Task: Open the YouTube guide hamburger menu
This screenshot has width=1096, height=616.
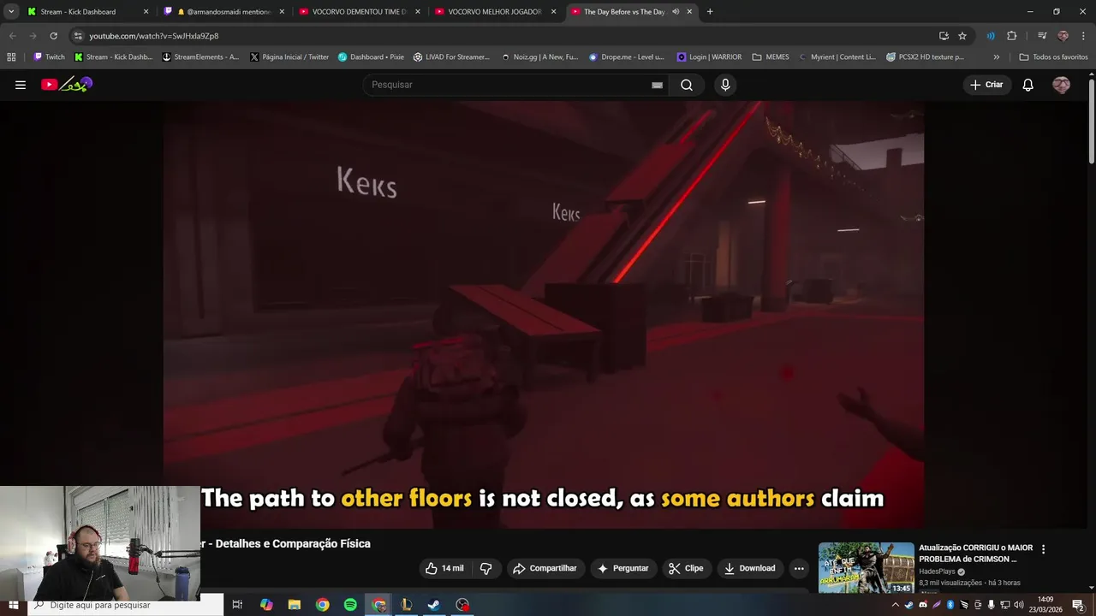Action: pos(21,85)
